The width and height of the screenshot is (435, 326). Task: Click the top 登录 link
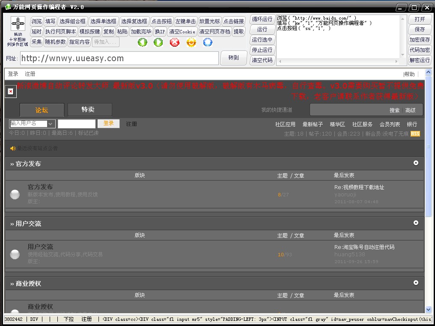[13, 74]
